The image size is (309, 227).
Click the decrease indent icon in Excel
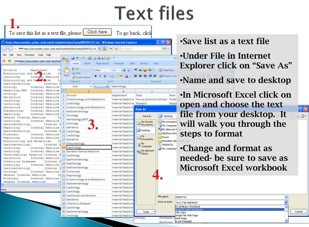pyautogui.click(x=150, y=76)
